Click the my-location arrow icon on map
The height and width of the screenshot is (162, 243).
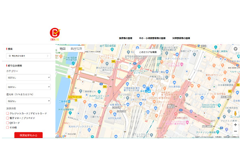coord(235,49)
